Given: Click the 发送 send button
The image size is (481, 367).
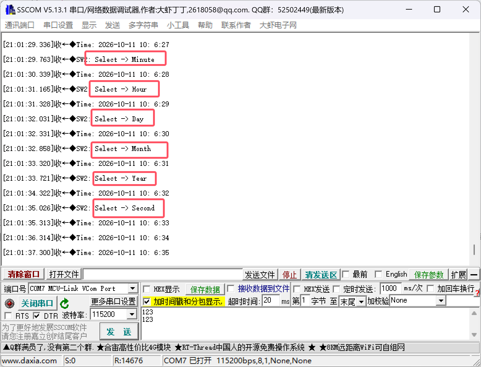Looking at the screenshot, I should tap(119, 332).
